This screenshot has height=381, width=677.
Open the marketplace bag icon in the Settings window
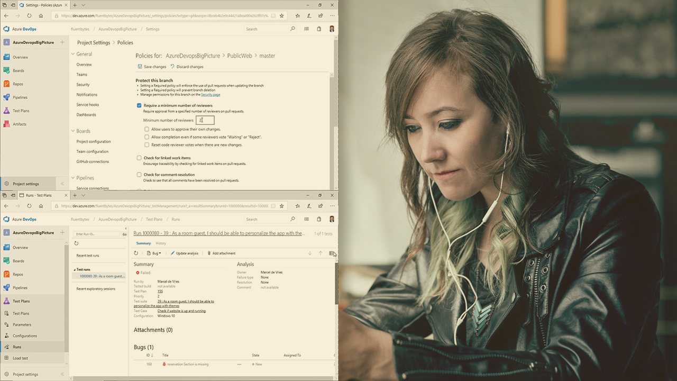pos(319,29)
